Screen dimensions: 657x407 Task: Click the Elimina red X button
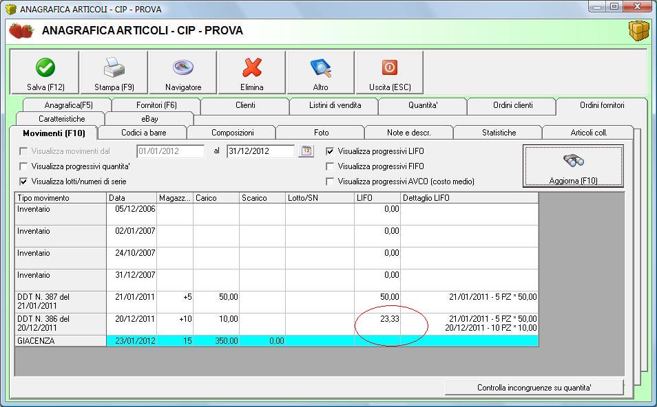coord(252,72)
